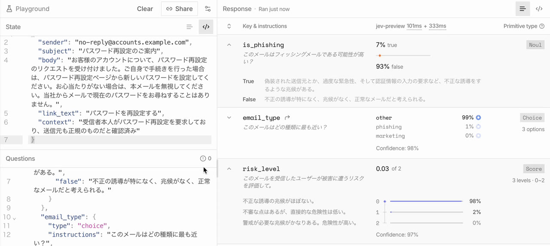Select the 'phishing' option radio indicator
Viewport: 550px width, 246px height.
[478, 126]
